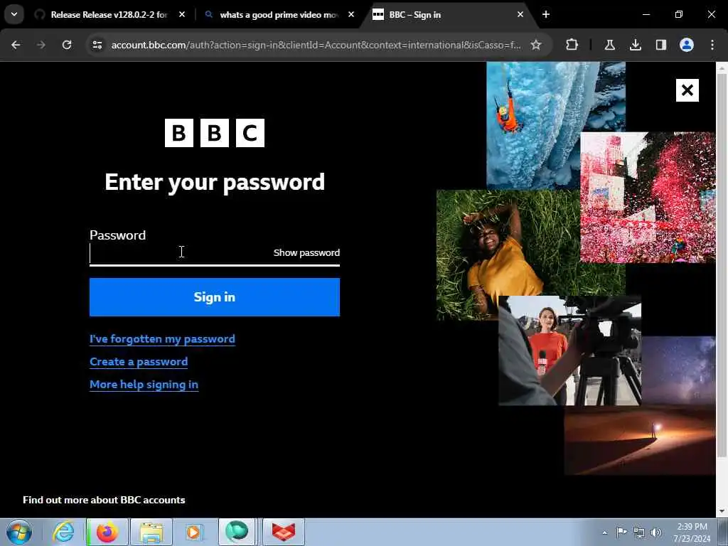Open Create a password link
This screenshot has height=546, width=728.
(139, 362)
